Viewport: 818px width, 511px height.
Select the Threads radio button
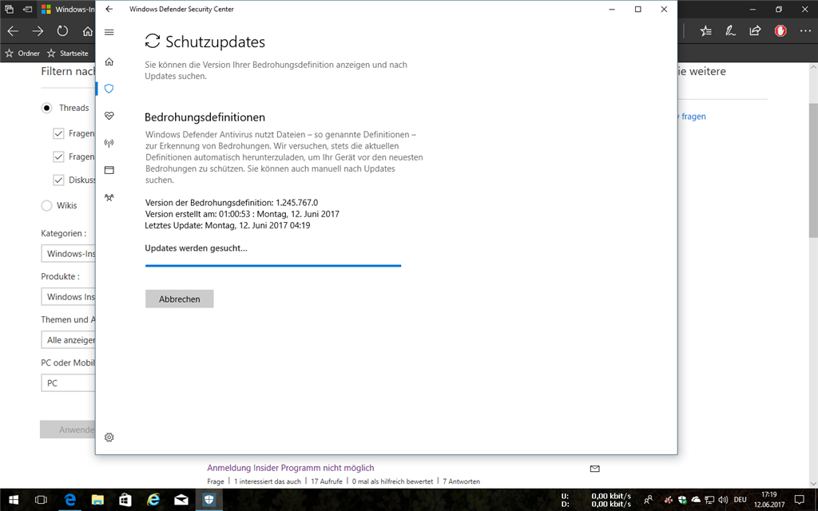pos(46,108)
